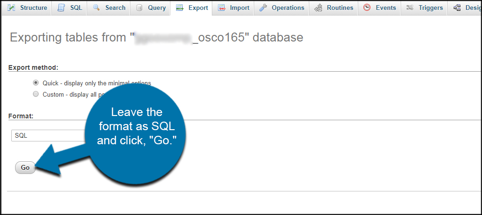
Task: Click the Search magnifier icon
Action: (x=96, y=8)
